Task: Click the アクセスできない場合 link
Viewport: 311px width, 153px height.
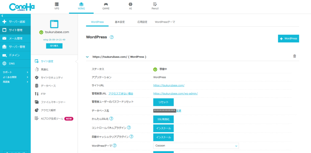Action: 121,93
